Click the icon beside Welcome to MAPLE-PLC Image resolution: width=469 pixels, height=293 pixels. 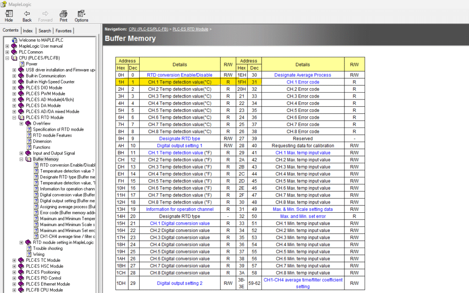click(x=14, y=40)
